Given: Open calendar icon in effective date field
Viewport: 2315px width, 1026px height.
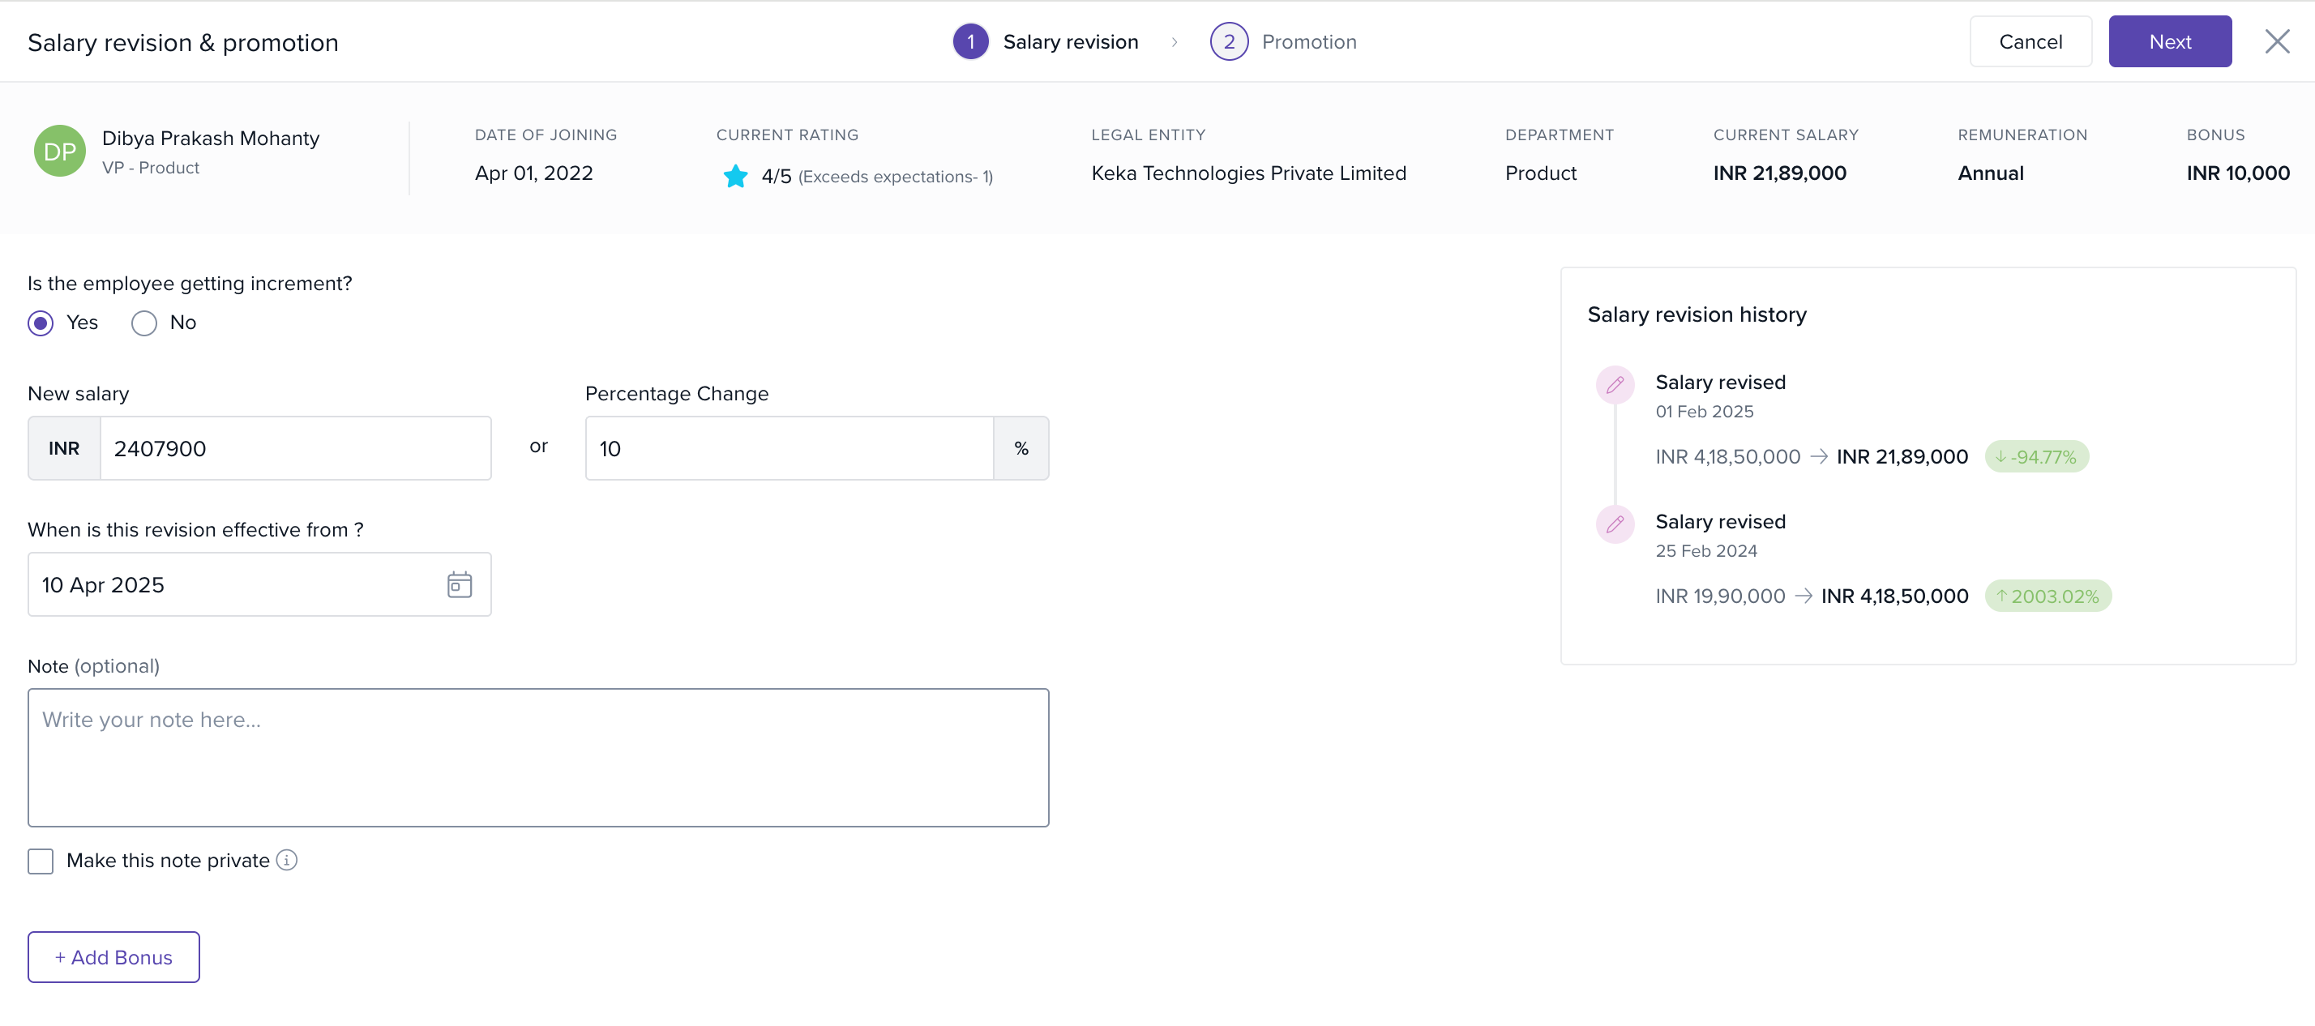Looking at the screenshot, I should pos(460,585).
